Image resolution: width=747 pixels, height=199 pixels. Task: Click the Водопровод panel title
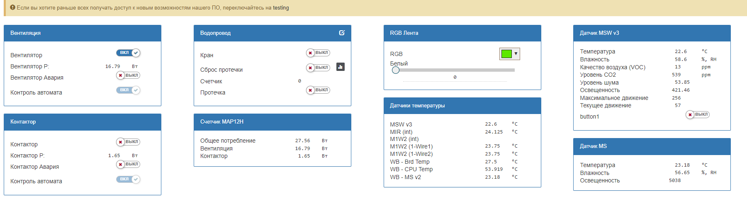tap(215, 33)
